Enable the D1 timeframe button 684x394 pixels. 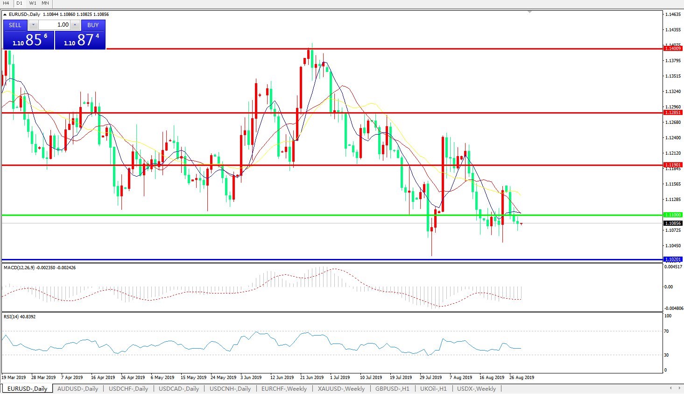[19, 3]
